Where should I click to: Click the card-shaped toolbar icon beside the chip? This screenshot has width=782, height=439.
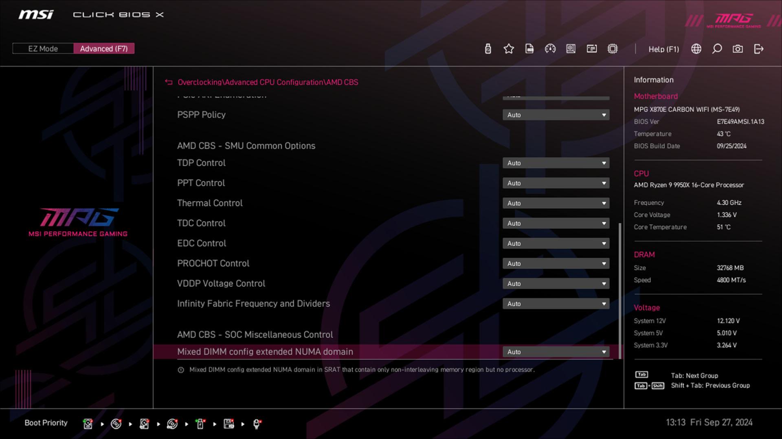592,49
